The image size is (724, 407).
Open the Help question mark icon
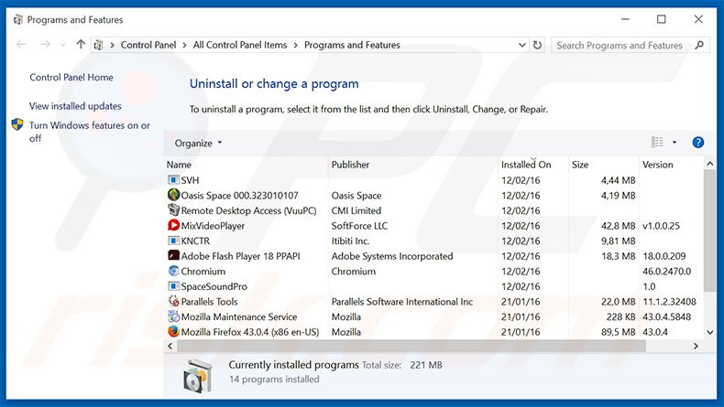(x=698, y=143)
